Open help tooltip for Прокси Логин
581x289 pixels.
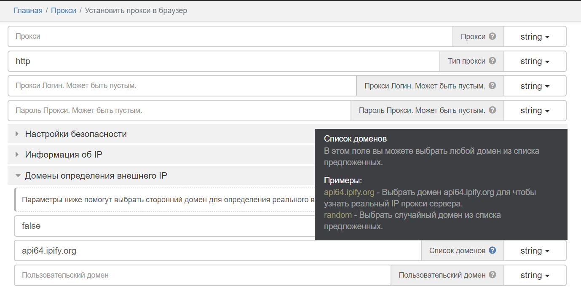click(x=492, y=86)
